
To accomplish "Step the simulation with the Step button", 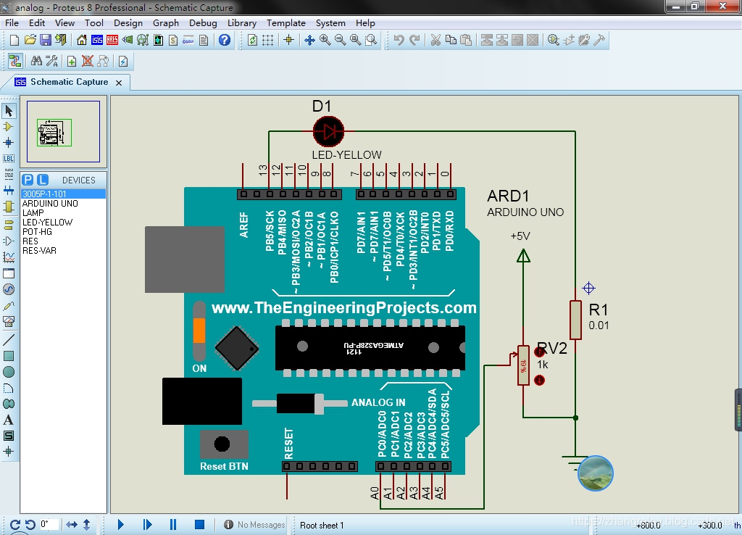I will (147, 524).
